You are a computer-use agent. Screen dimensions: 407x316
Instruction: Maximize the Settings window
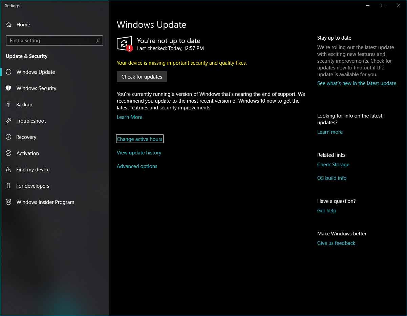point(383,5)
